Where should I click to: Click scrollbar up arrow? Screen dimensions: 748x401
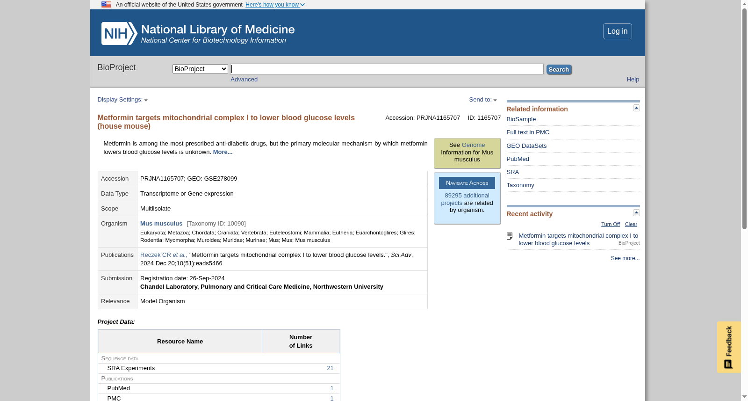point(744,4)
